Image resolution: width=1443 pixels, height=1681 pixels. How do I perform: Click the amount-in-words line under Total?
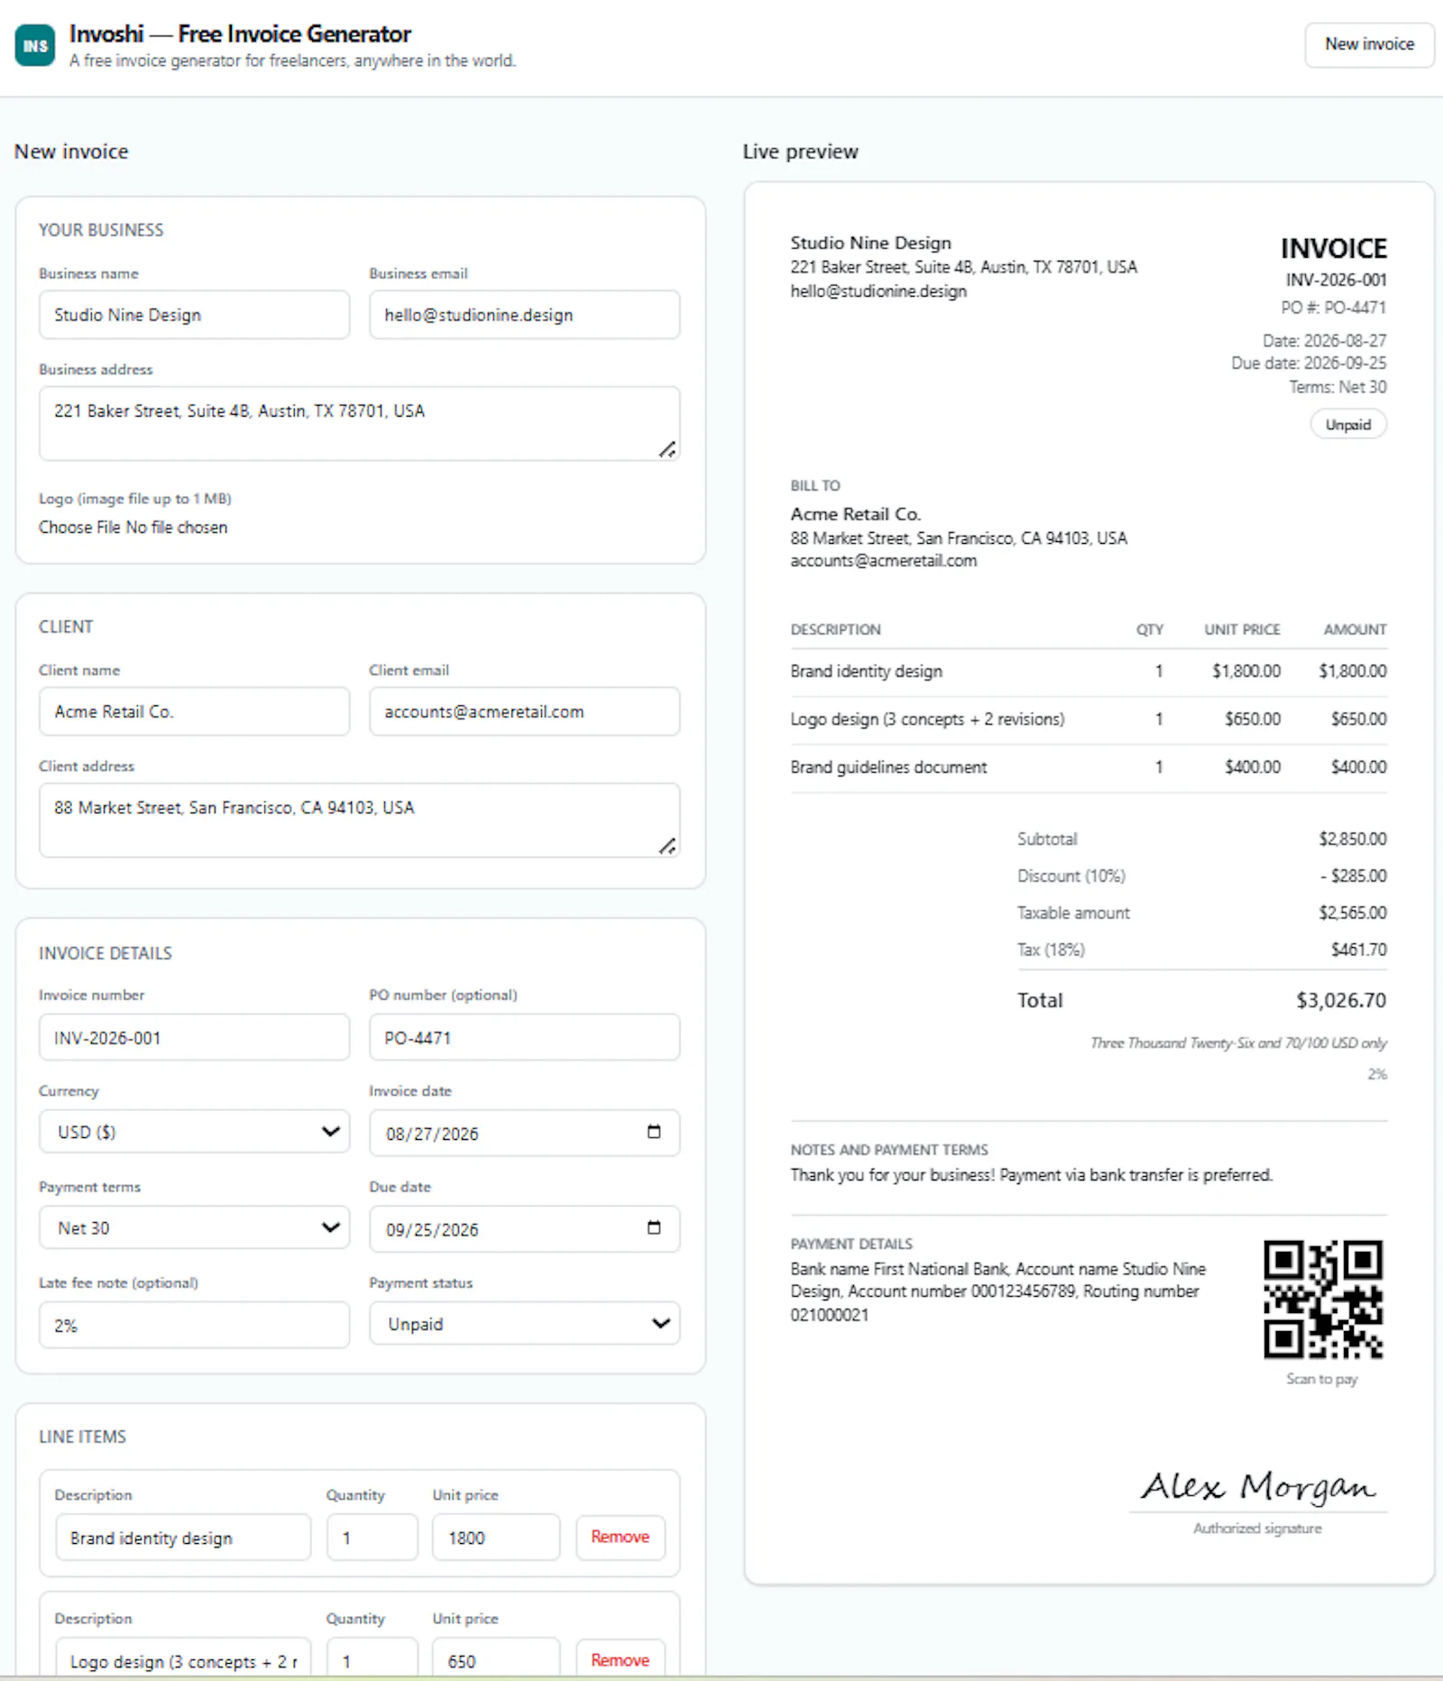(x=1238, y=1043)
